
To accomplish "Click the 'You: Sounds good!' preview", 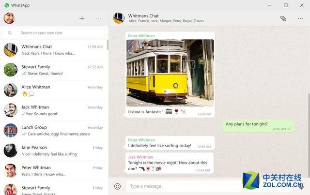I will (42, 114).
